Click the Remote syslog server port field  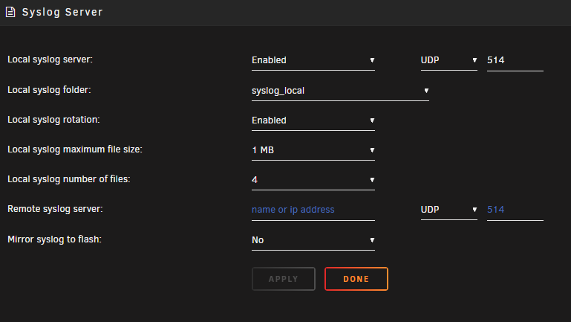[x=515, y=210]
